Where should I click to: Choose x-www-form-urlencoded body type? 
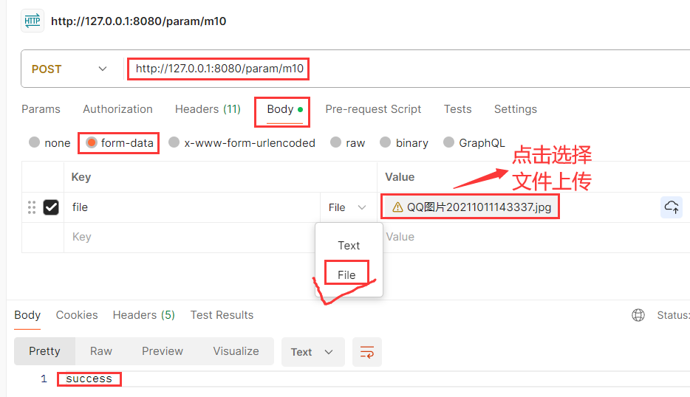coord(174,142)
